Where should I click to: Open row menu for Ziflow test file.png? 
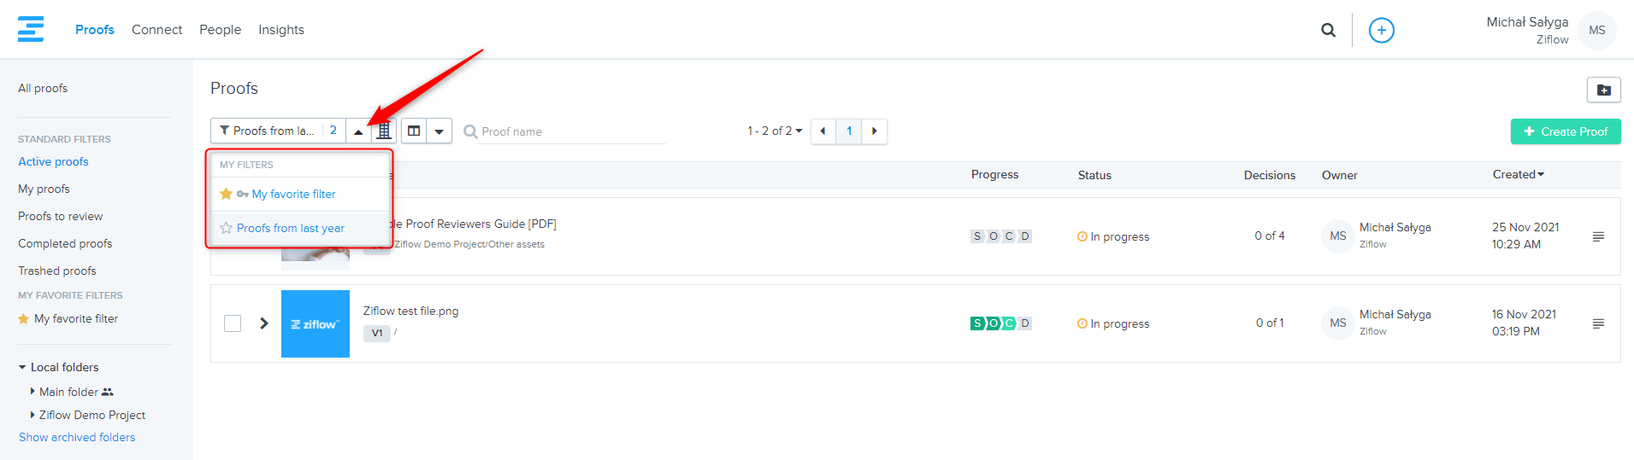point(1597,323)
